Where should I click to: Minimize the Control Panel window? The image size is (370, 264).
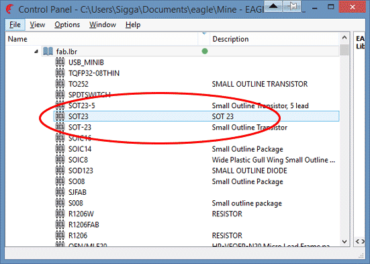[314, 7]
